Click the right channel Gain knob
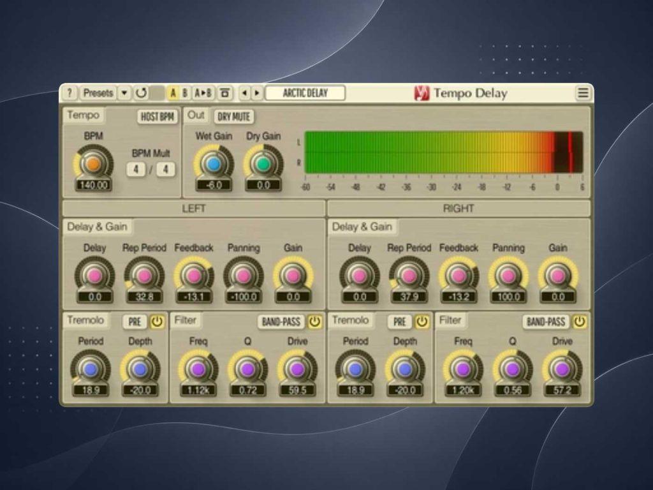 click(x=557, y=276)
